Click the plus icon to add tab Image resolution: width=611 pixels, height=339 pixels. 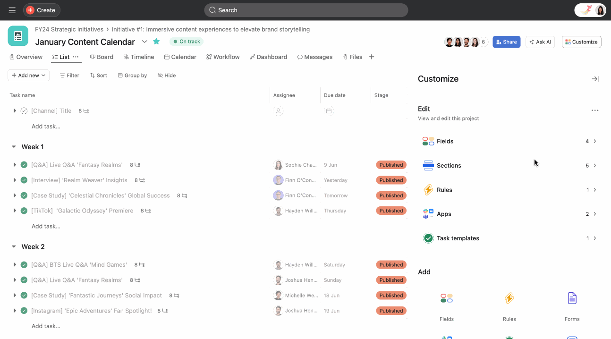pos(372,57)
